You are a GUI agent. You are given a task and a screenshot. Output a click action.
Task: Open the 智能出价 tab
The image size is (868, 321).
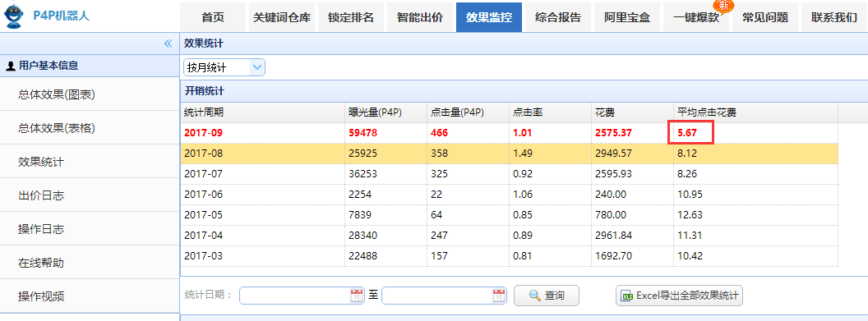click(420, 17)
